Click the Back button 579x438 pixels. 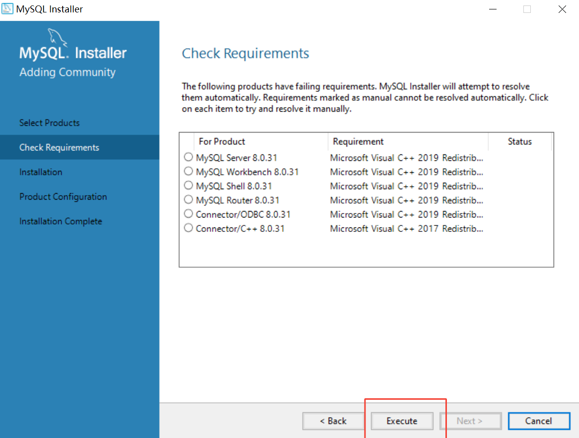coord(333,421)
